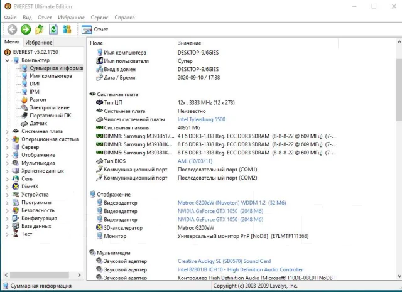
Task: Open the Справка menu
Action: [x=124, y=18]
